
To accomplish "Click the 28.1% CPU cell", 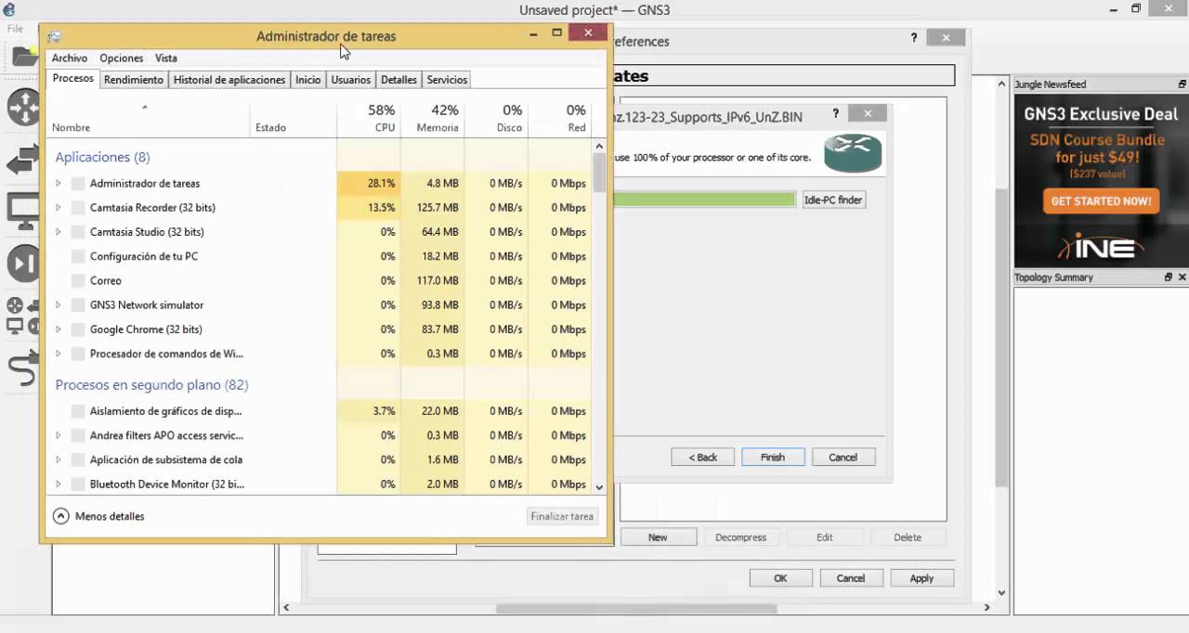I will [x=369, y=184].
